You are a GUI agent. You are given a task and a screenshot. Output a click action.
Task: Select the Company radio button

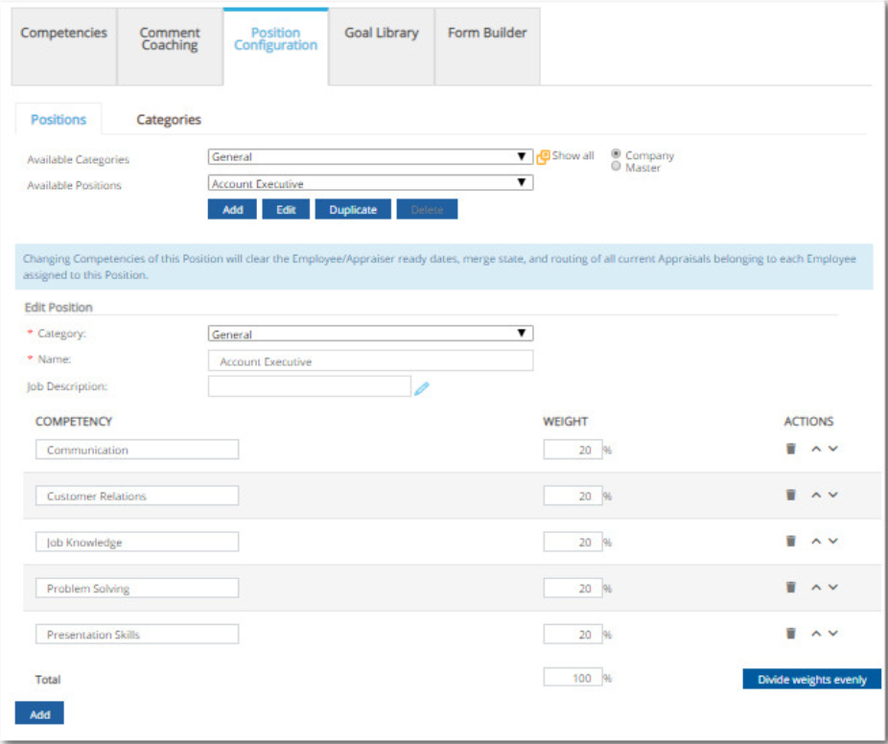[x=616, y=154]
